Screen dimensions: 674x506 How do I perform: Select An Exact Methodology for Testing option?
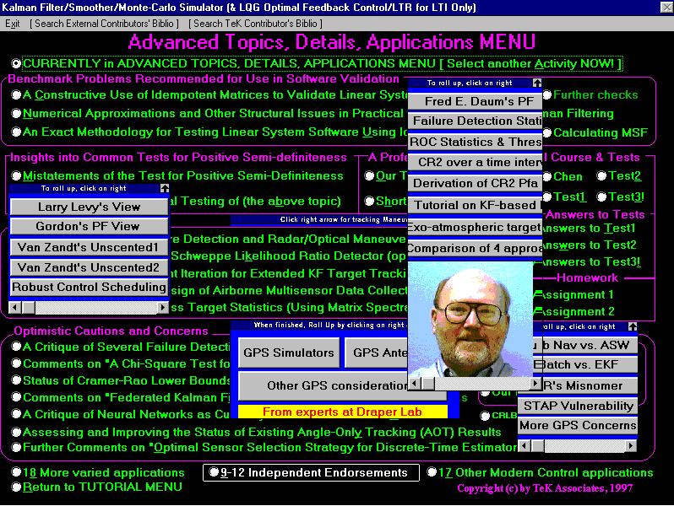pos(16,132)
